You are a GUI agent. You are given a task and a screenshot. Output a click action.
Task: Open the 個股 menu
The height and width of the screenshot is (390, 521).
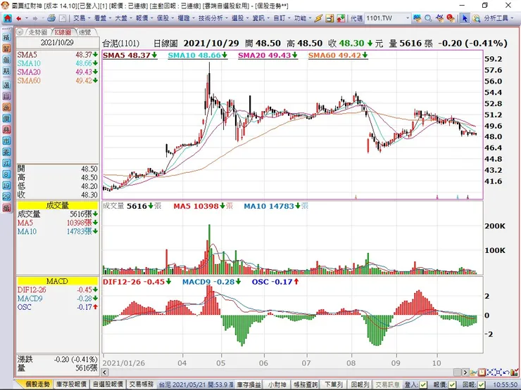(x=165, y=18)
